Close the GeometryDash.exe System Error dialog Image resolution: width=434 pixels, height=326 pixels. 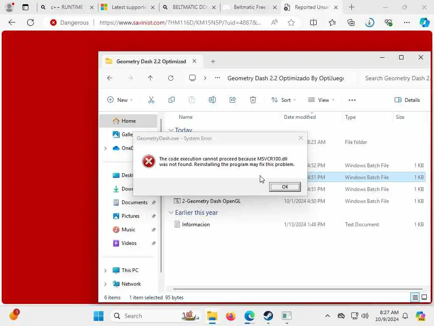[301, 138]
